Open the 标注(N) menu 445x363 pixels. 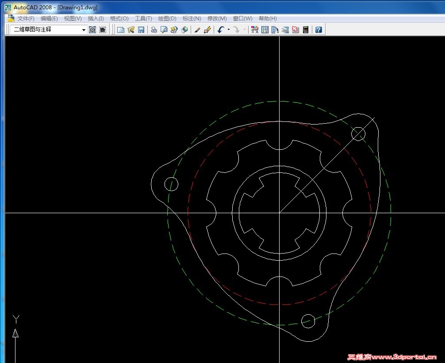click(x=192, y=19)
